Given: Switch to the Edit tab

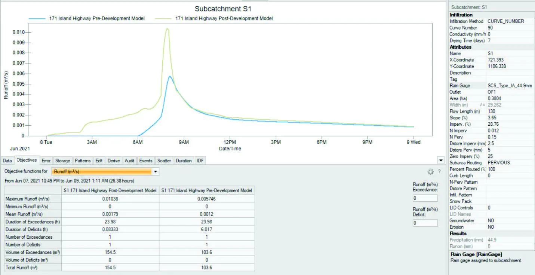Looking at the screenshot, I should pyautogui.click(x=99, y=161).
